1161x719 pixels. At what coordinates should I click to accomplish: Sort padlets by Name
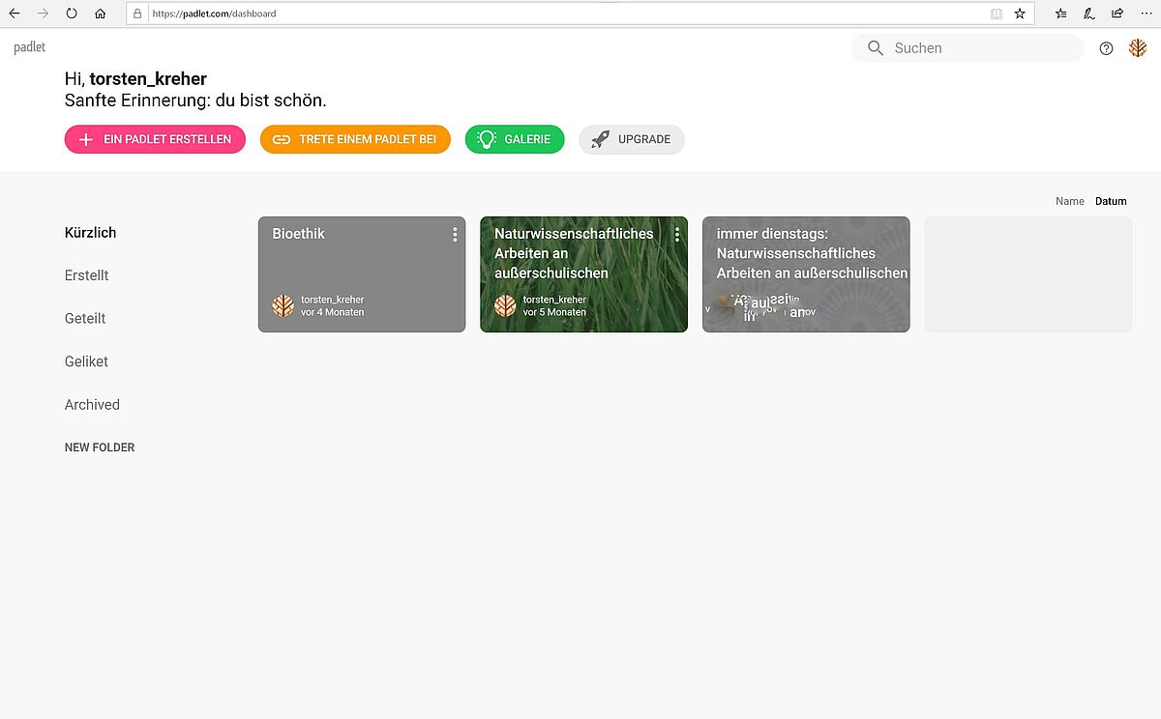pyautogui.click(x=1069, y=201)
